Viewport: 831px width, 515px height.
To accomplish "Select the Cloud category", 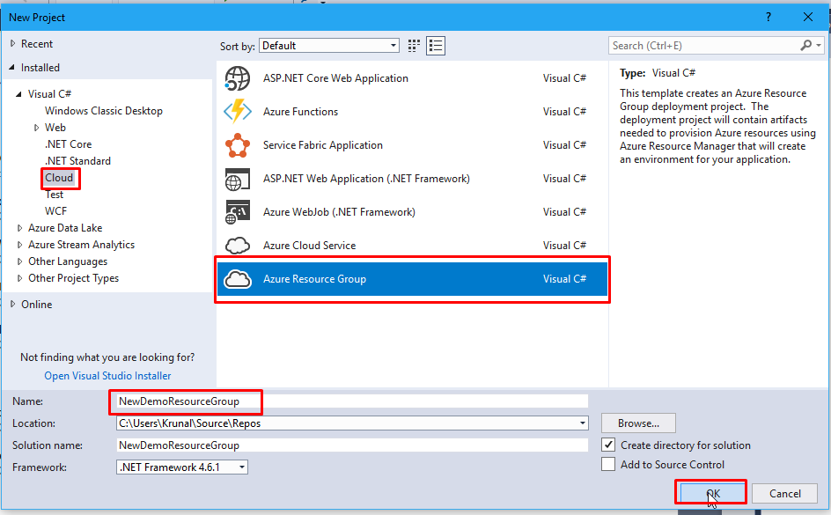I will point(59,178).
